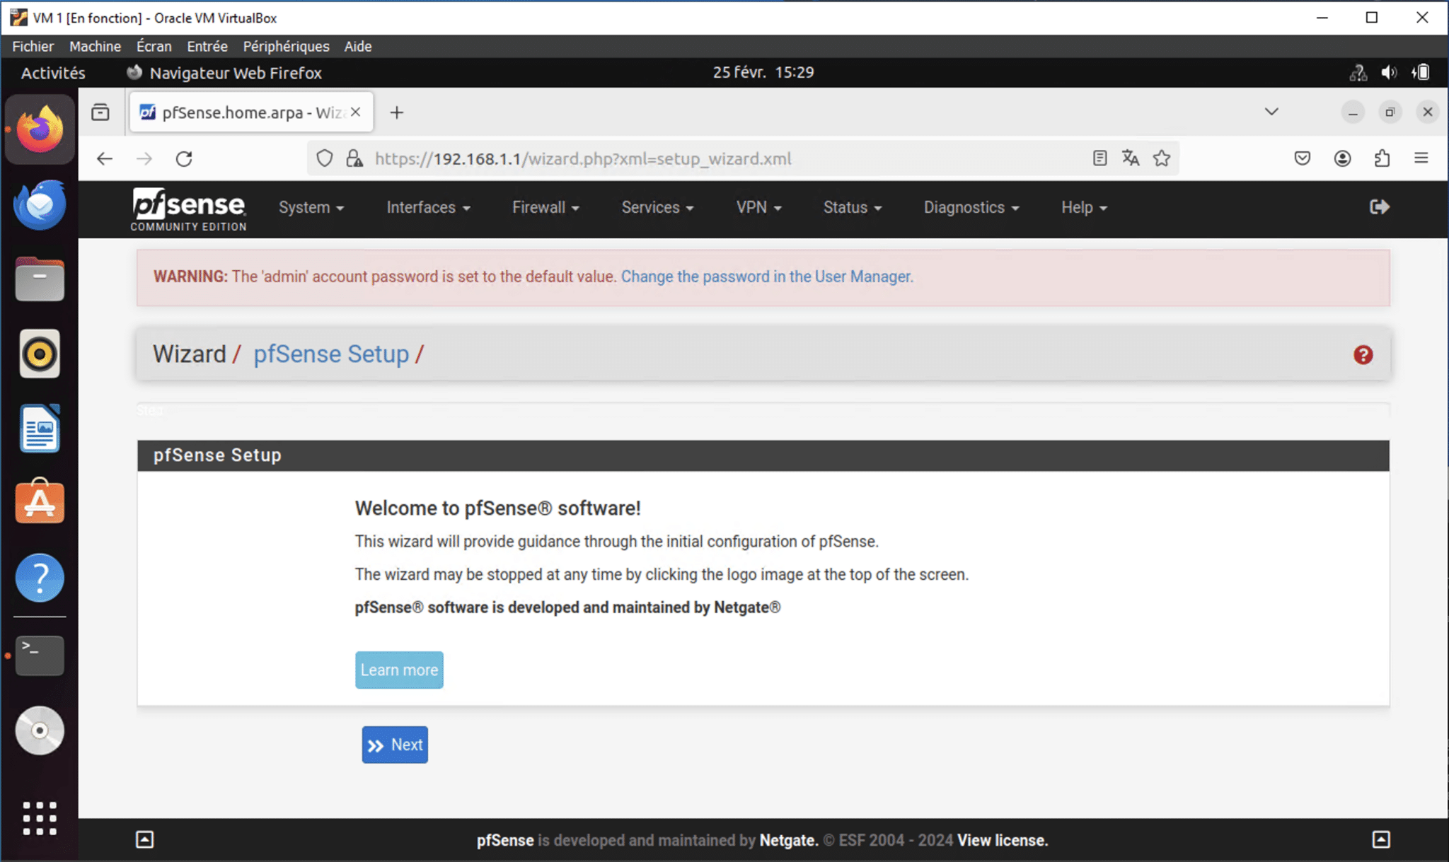
Task: Open the Périphériques menu
Action: click(x=286, y=46)
